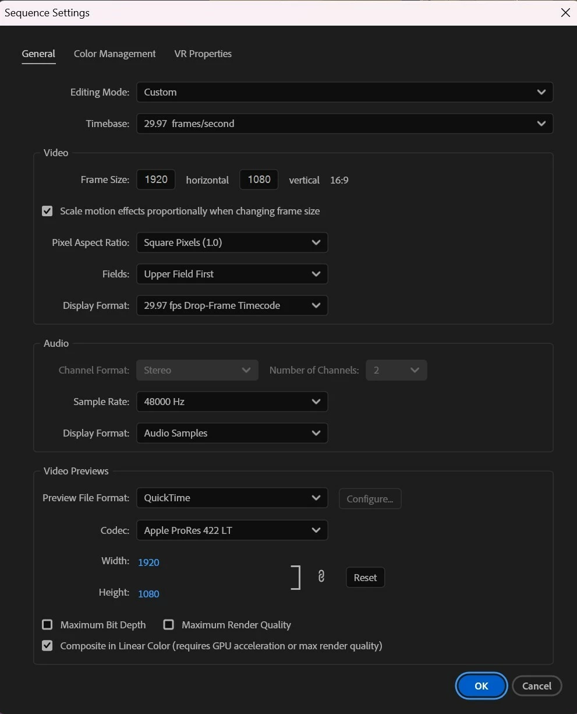Screen dimensions: 577x714
Task: Open the Sample Rate dropdown at 48000 Hz
Action: click(x=232, y=402)
